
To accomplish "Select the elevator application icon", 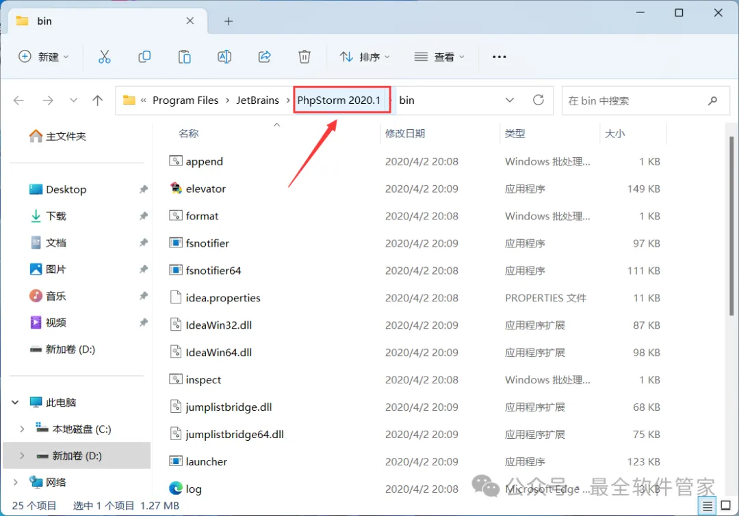I will pos(175,189).
